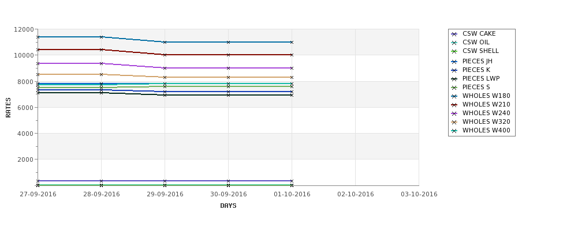Image resolution: width=563 pixels, height=247 pixels.
Task: Click the PIECES LWP legend marker icon
Action: [x=454, y=79]
